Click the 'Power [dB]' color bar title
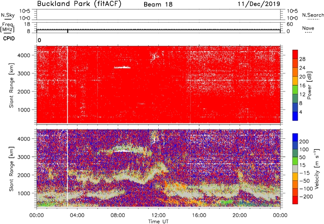This screenshot has height=224, width=324. [x=309, y=85]
